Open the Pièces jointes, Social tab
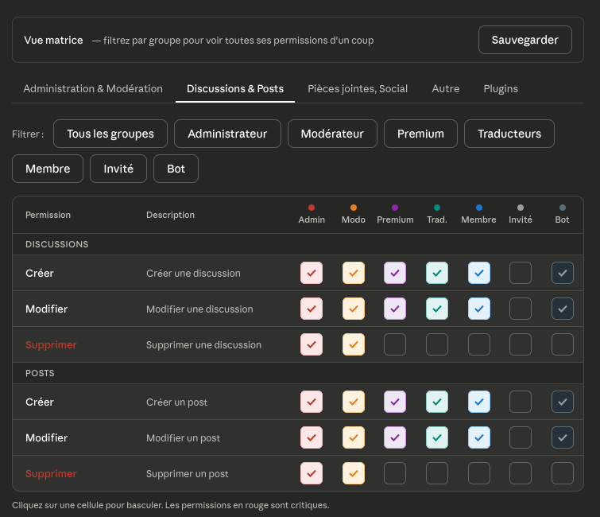 [x=358, y=88]
